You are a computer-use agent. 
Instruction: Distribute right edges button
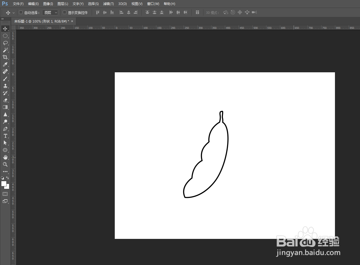185,12
